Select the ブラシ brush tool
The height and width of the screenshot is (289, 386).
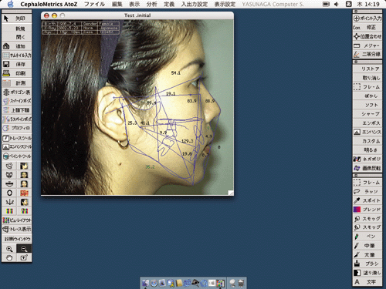point(367,264)
